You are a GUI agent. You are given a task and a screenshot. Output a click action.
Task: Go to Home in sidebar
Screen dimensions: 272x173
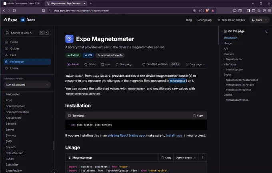click(27, 42)
